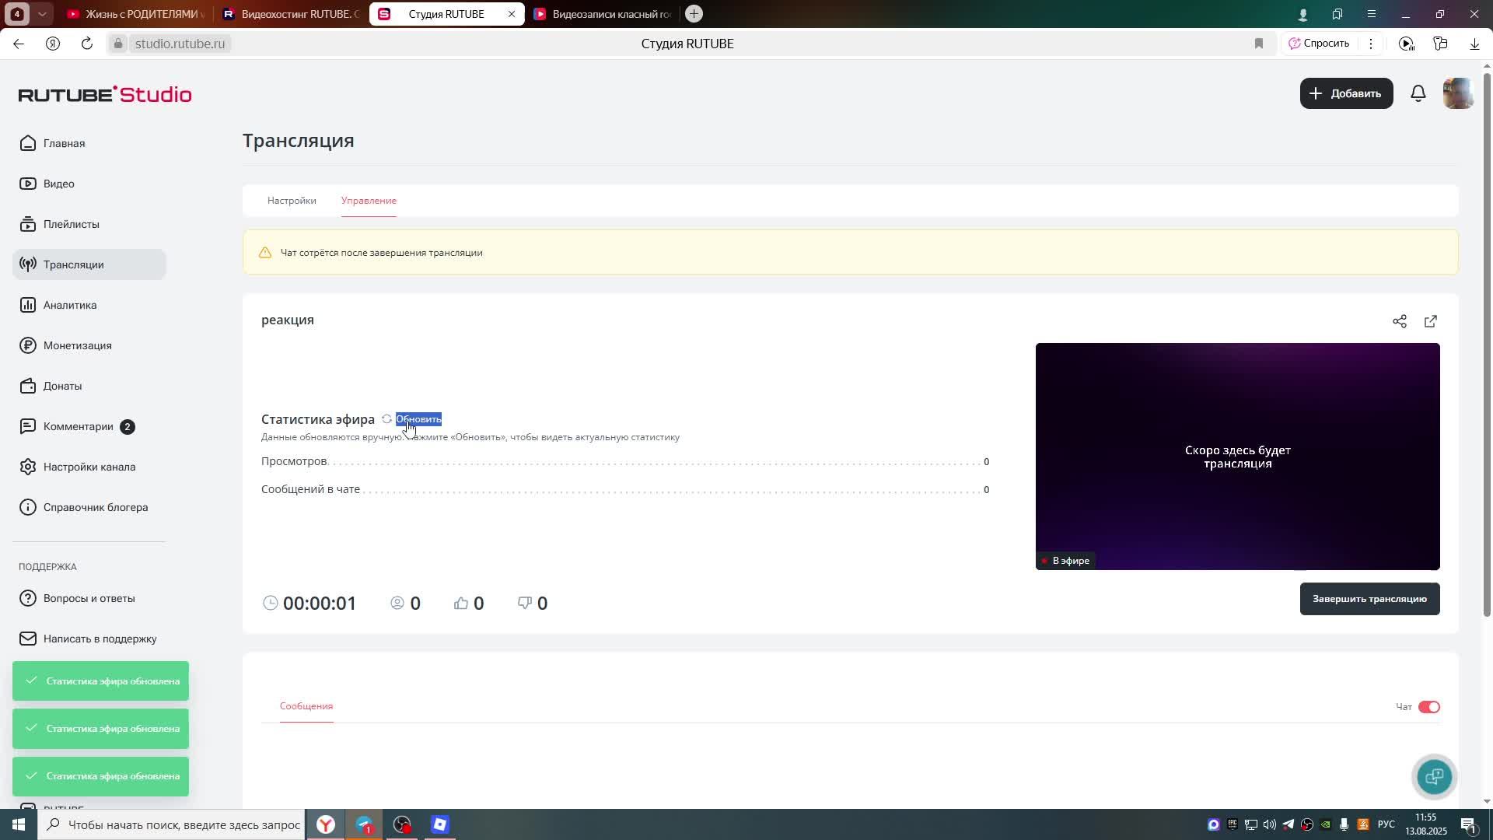
Task: Click the refresh icon next to Статистика эфира
Action: 386,419
